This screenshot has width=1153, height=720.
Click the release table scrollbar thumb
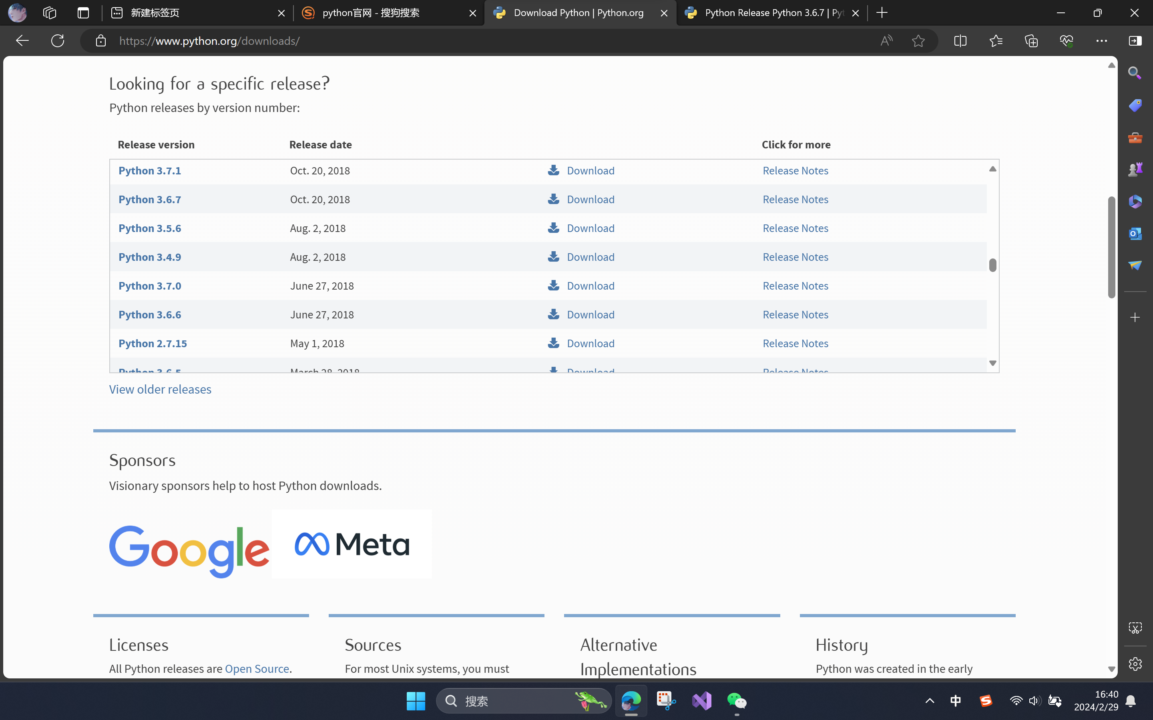[992, 265]
